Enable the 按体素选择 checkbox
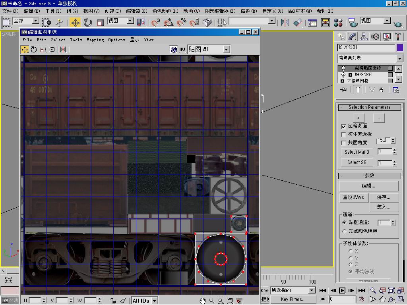 pos(343,134)
